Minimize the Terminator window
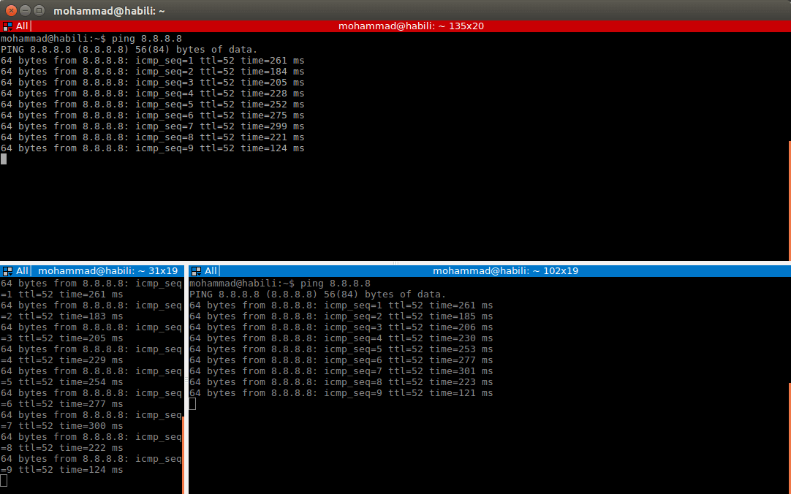The width and height of the screenshot is (791, 494). pyautogui.click(x=25, y=10)
